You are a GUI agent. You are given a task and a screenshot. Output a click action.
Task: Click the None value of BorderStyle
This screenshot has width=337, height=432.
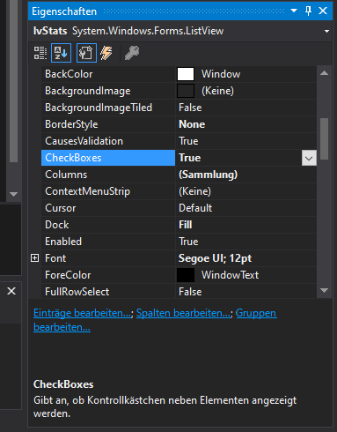pos(192,124)
